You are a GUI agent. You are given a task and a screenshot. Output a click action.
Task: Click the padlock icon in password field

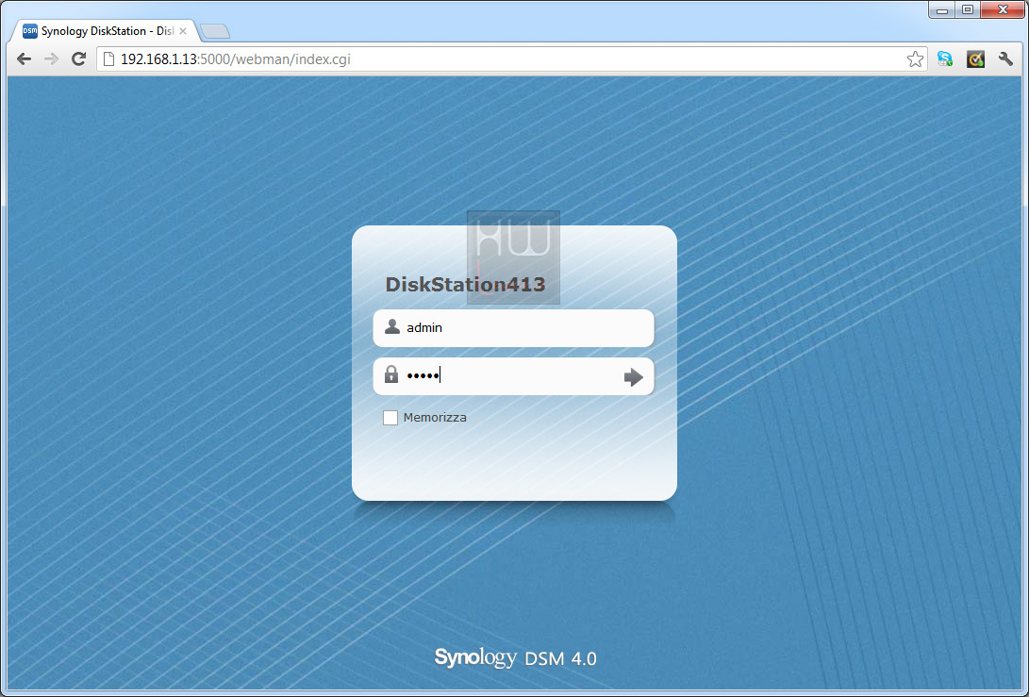[391, 374]
